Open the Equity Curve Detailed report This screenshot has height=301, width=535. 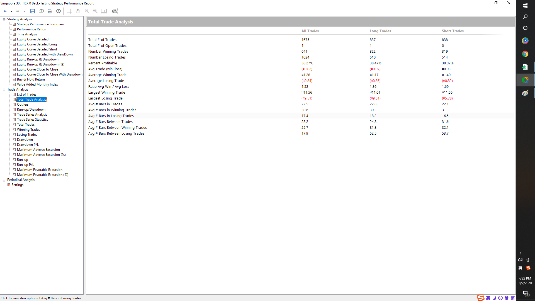33,39
